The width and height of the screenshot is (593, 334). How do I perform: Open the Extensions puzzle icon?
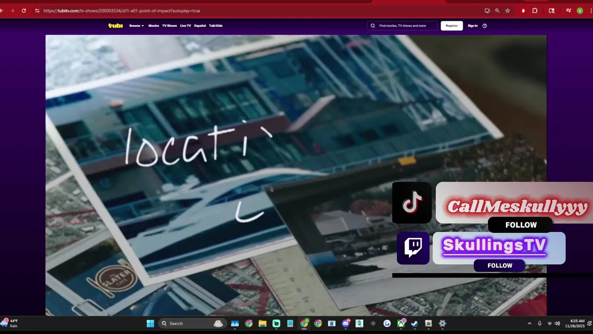[x=535, y=10]
